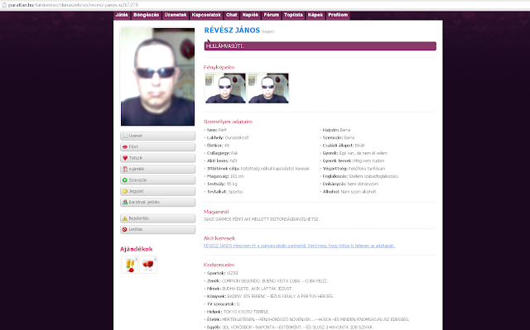The width and height of the screenshot is (530, 330).
Task: Click the red wine glasses gift icon
Action: point(148,265)
